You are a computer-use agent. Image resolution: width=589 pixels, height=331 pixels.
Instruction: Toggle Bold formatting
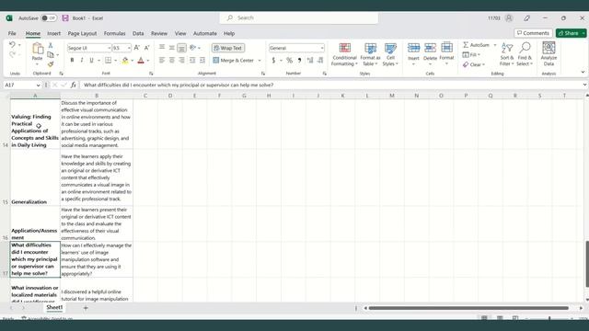[72, 61]
